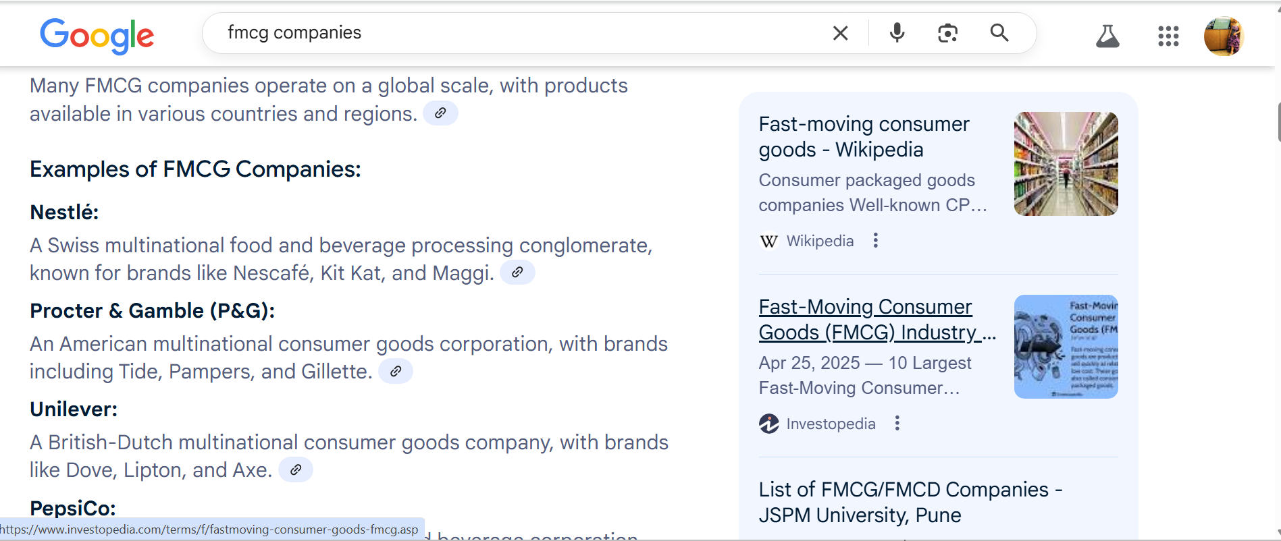Click Examples of FMCG Companies heading
The image size is (1281, 541).
[195, 169]
